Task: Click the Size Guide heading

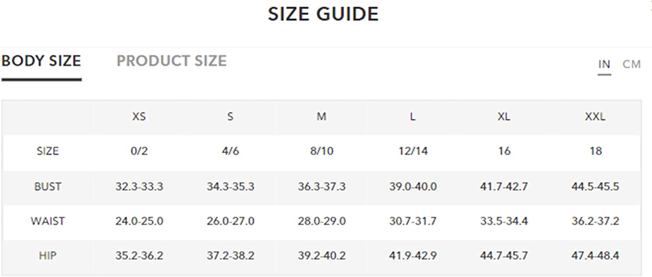Action: coord(323,14)
